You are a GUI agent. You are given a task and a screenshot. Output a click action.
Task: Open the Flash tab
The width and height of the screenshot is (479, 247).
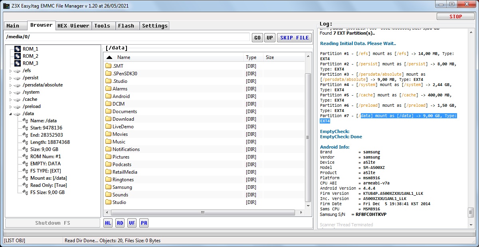click(126, 26)
